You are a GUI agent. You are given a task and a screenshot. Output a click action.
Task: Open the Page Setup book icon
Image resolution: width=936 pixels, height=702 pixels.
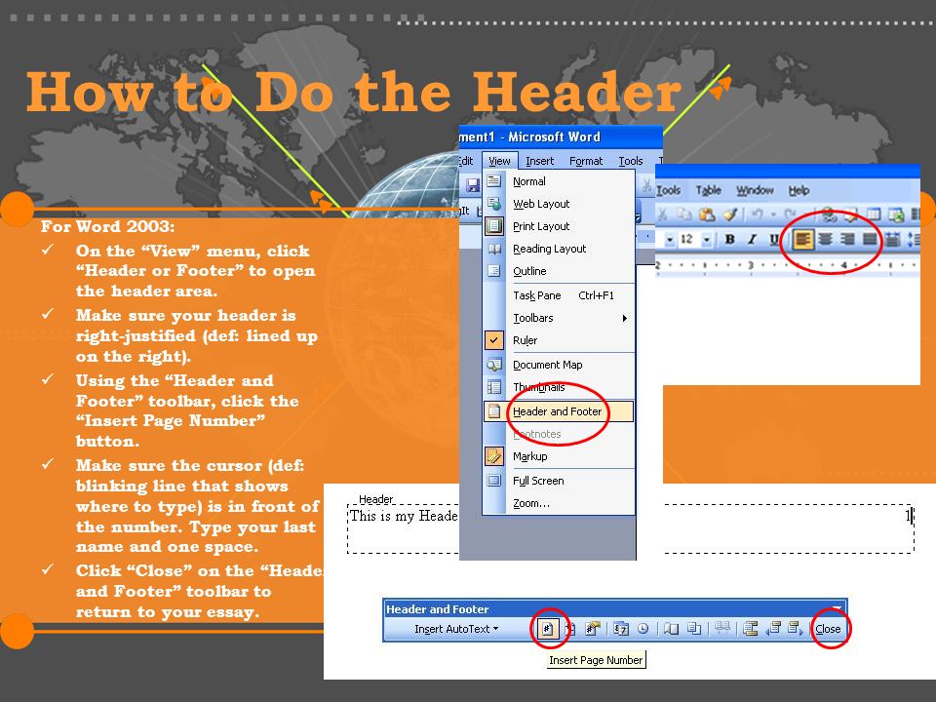pos(672,629)
